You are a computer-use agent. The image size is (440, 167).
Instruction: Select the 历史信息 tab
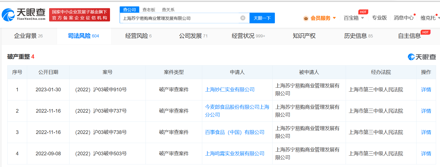[x=358, y=36]
